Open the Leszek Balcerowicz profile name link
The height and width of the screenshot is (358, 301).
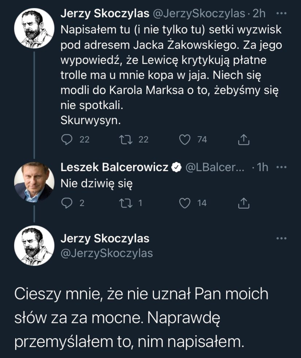114,169
